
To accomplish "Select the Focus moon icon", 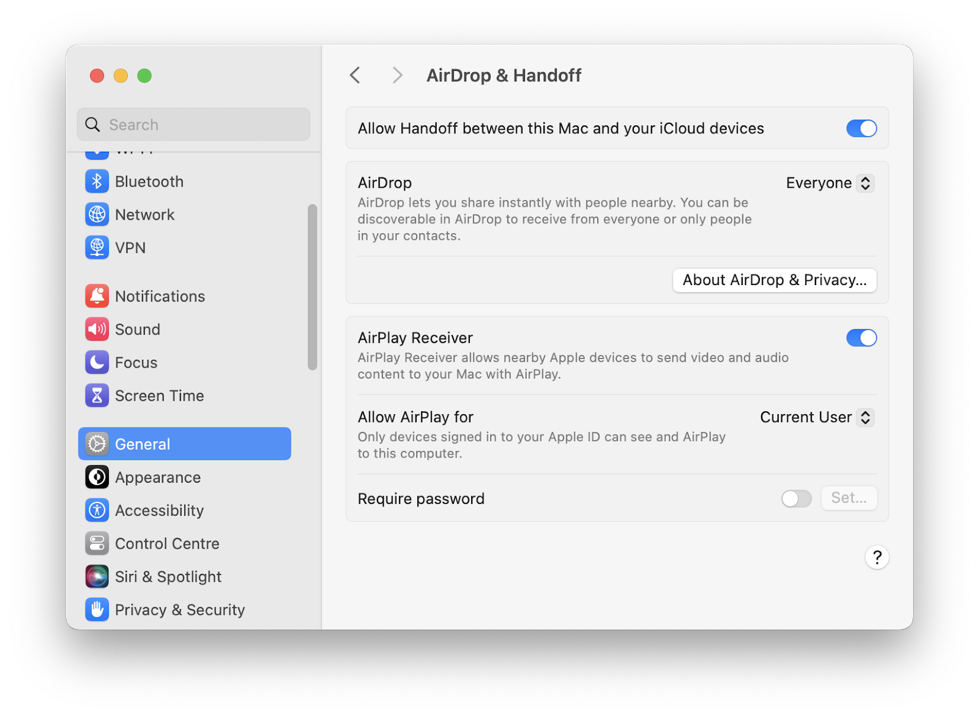I will point(97,362).
